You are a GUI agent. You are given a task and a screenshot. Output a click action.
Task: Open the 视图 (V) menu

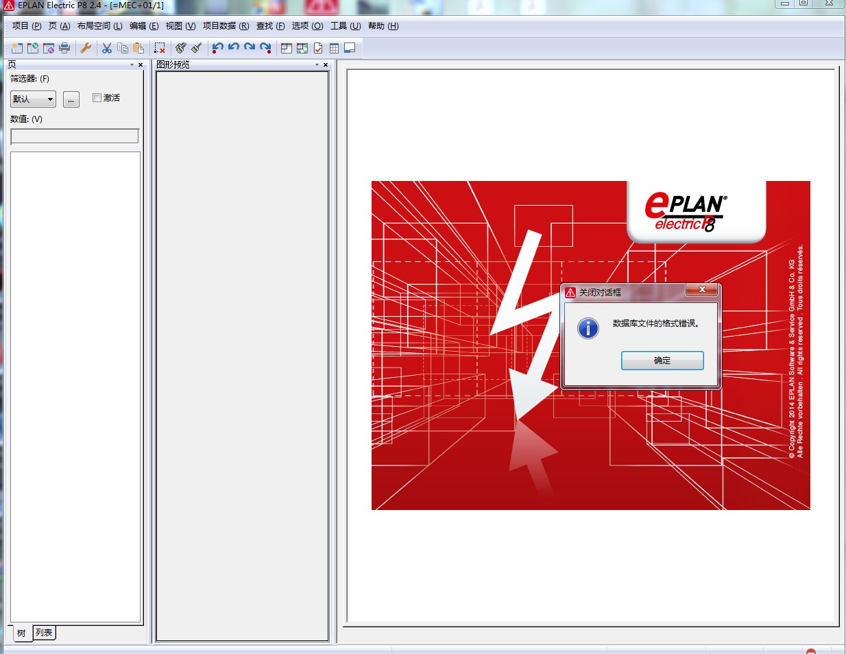coord(180,26)
